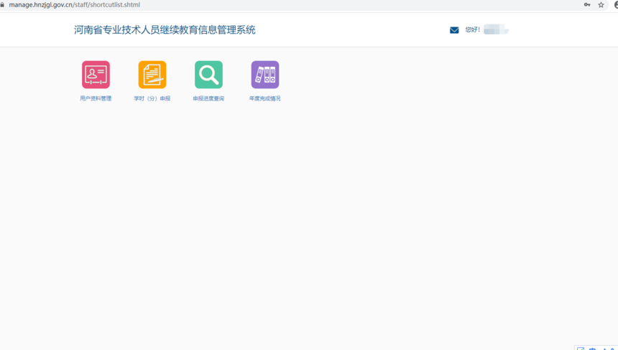Click the 申报进度查询 text label
618x350 pixels.
pyautogui.click(x=208, y=98)
